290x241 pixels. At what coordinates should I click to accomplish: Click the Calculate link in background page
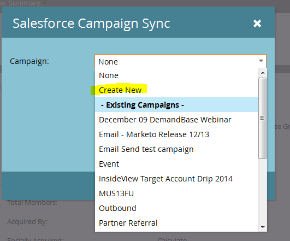172,239
